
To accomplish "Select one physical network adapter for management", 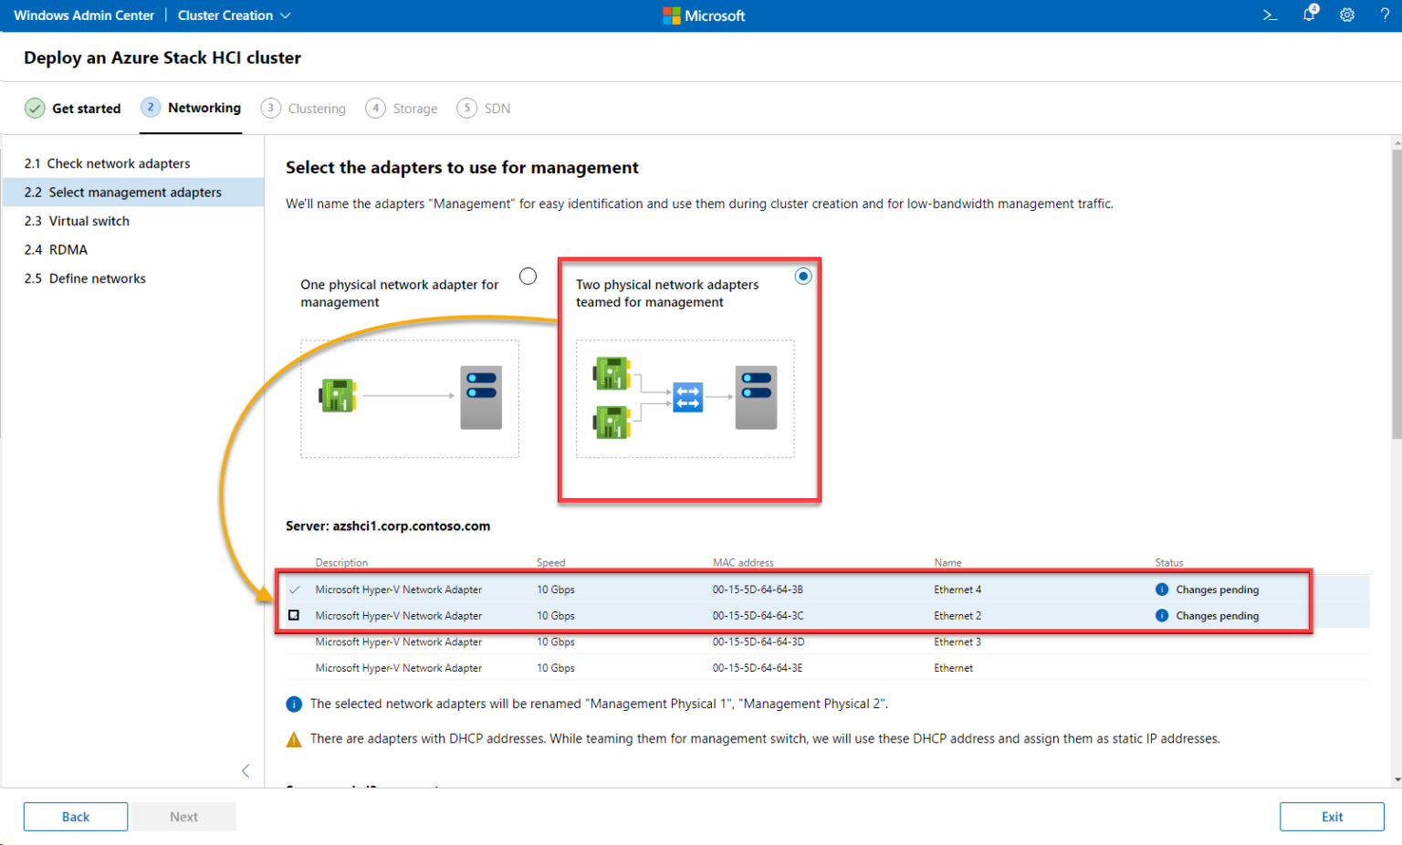I will click(x=528, y=275).
